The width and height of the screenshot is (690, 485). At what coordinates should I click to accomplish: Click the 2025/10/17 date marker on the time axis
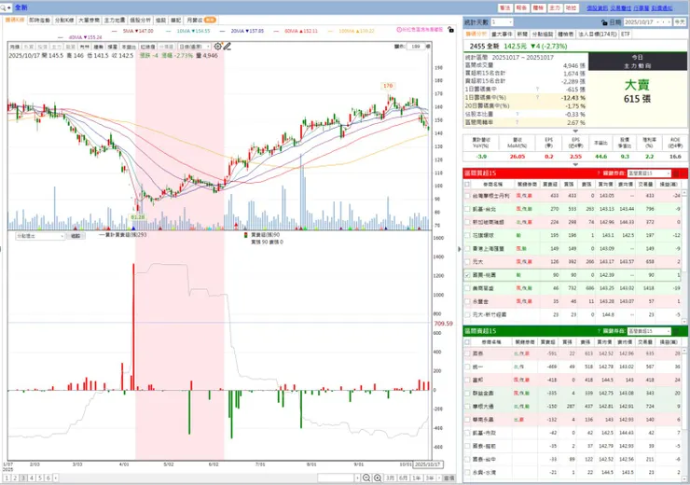427,464
